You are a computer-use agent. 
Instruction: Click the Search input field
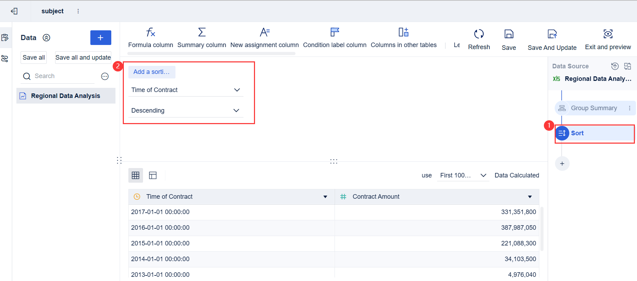(63, 76)
